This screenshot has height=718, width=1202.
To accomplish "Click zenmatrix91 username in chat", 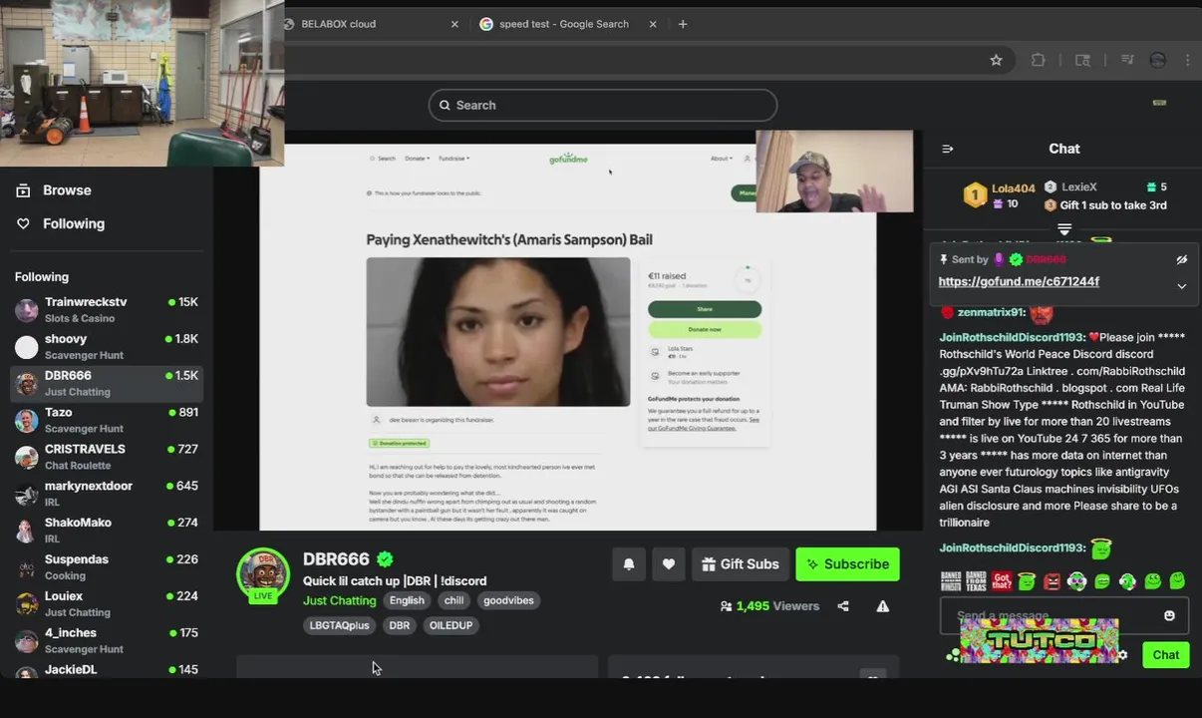I will 991,313.
